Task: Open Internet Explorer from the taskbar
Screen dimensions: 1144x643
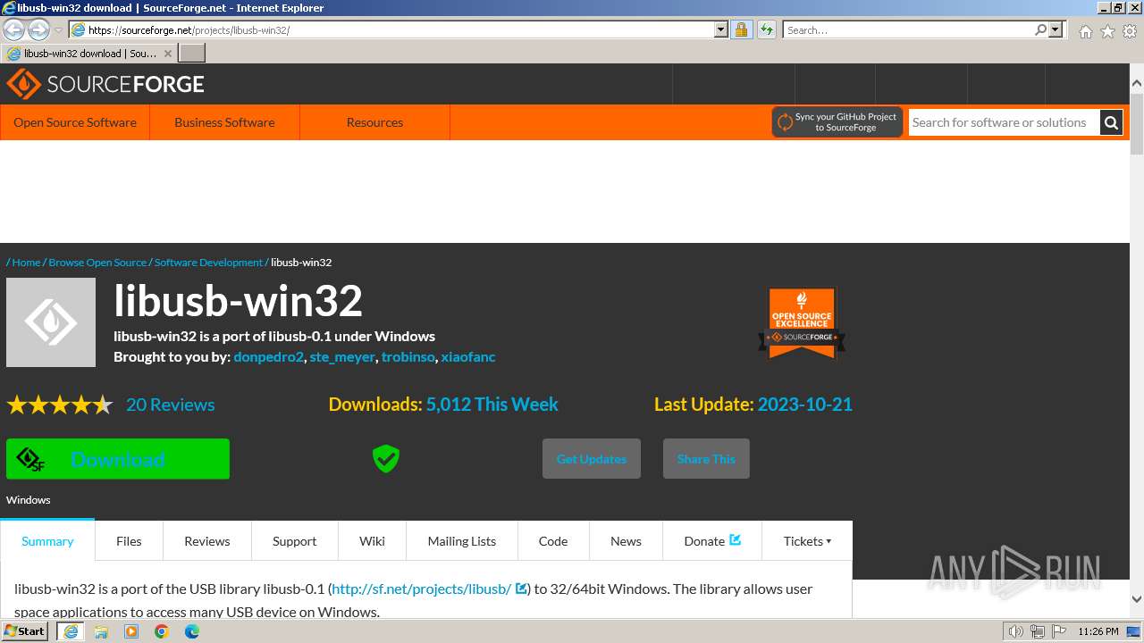Action: (71, 631)
